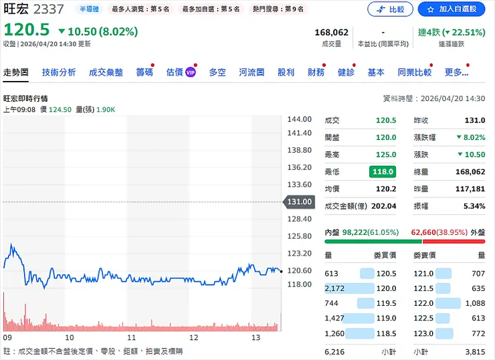The width and height of the screenshot is (495, 360).
Task: Click the bid price 119.0 row
Action: (360, 318)
